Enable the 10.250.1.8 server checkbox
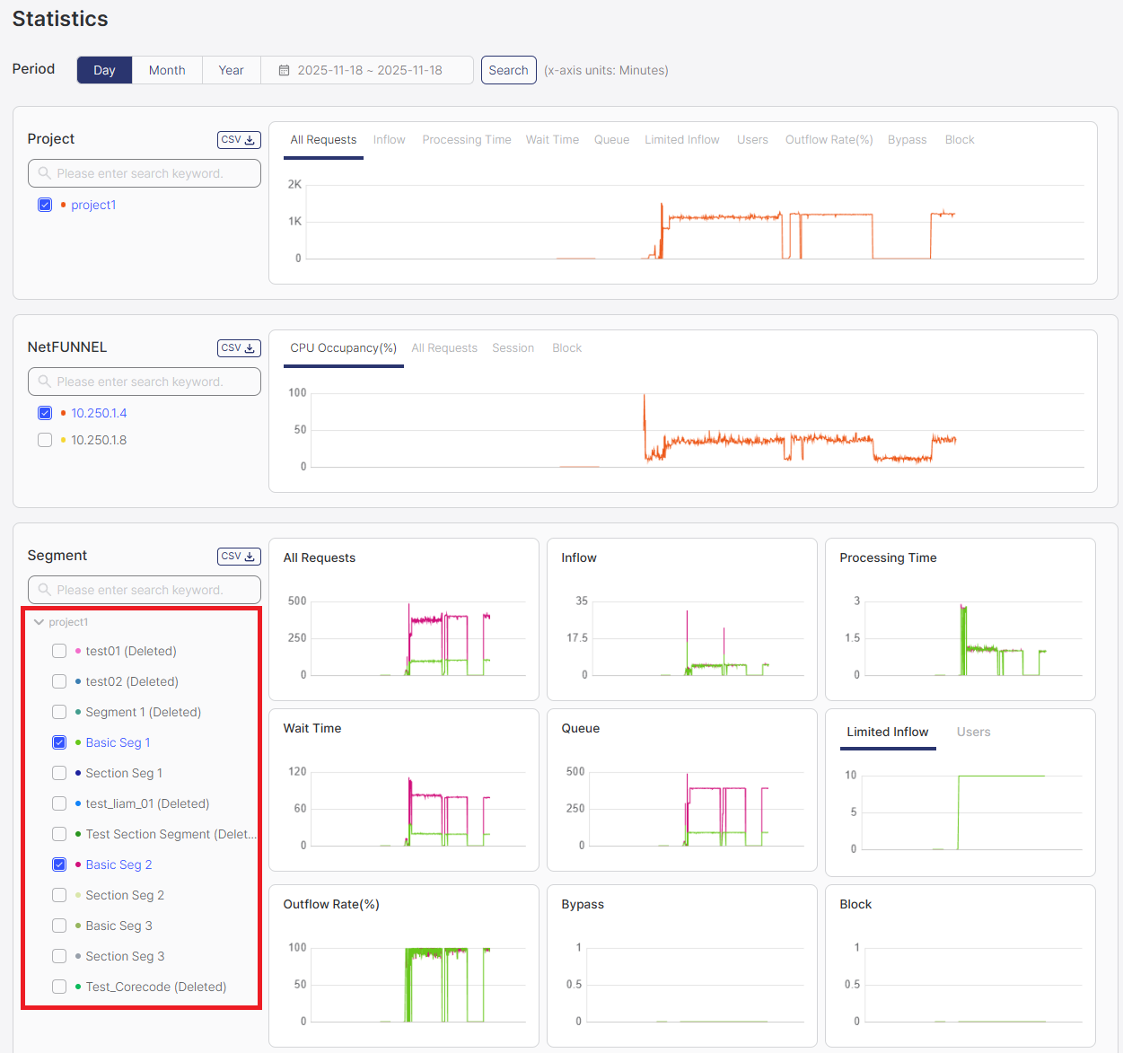The height and width of the screenshot is (1053, 1123). (x=45, y=440)
